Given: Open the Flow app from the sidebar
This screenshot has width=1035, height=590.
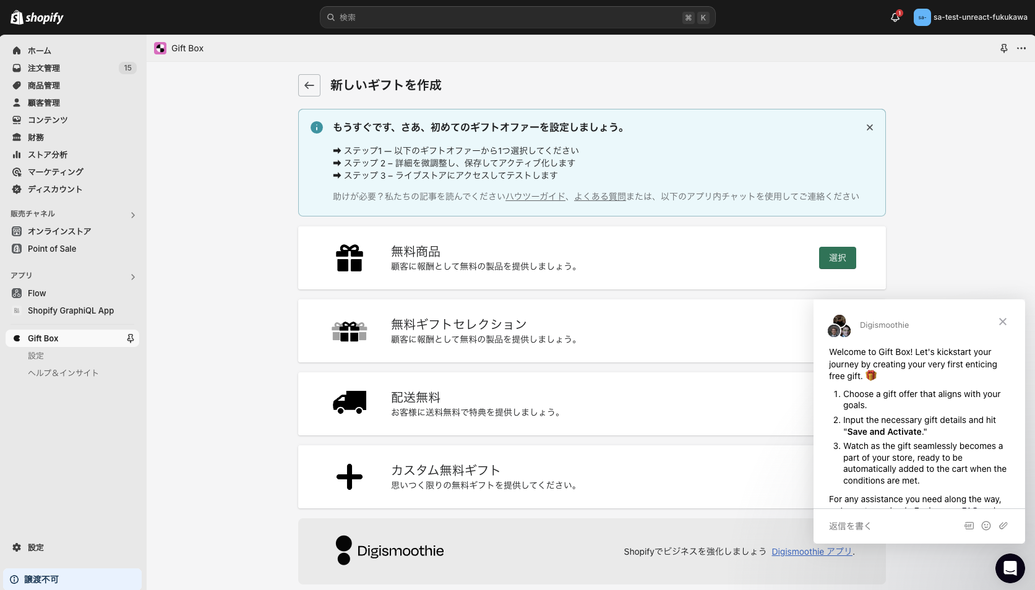Looking at the screenshot, I should pos(37,293).
